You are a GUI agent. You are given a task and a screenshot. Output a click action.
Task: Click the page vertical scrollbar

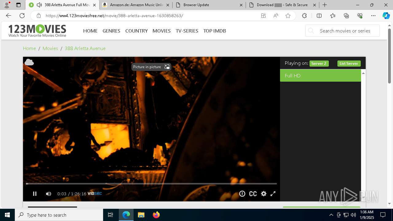click(x=390, y=56)
